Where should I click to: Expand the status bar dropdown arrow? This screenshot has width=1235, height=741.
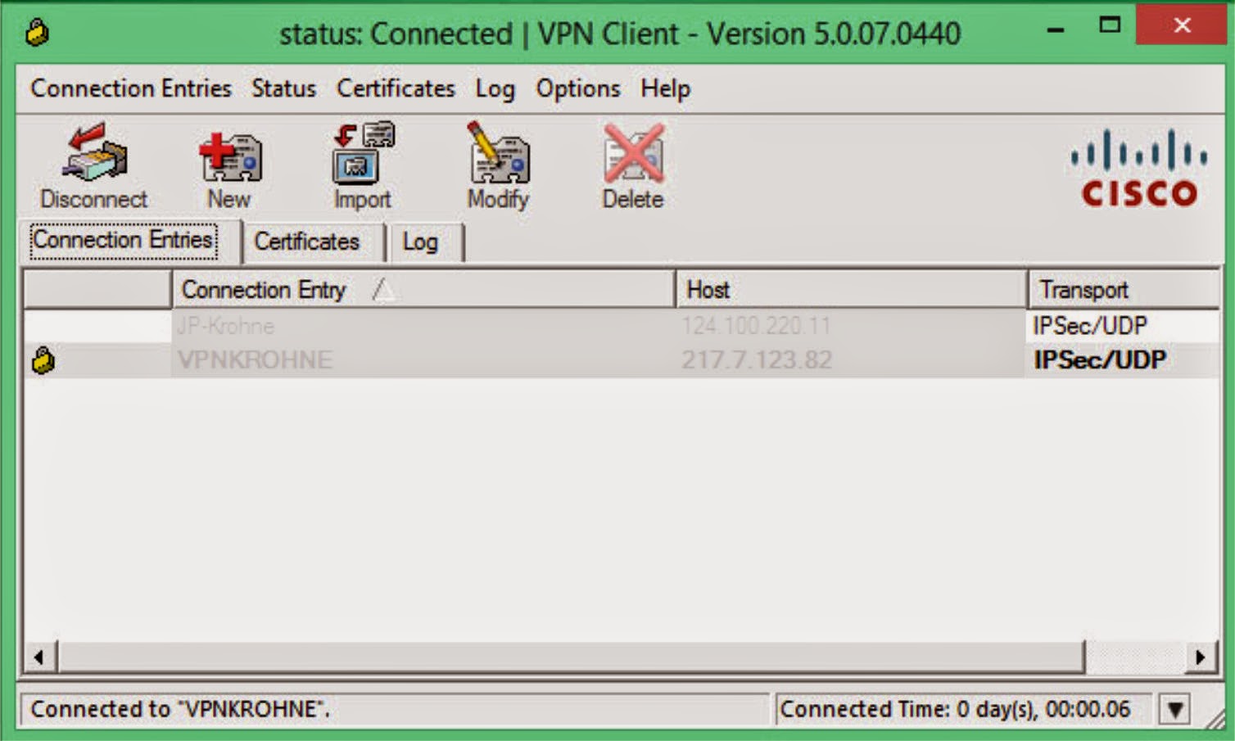coord(1175,709)
